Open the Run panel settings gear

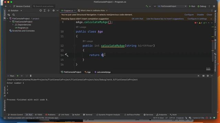point(208,76)
